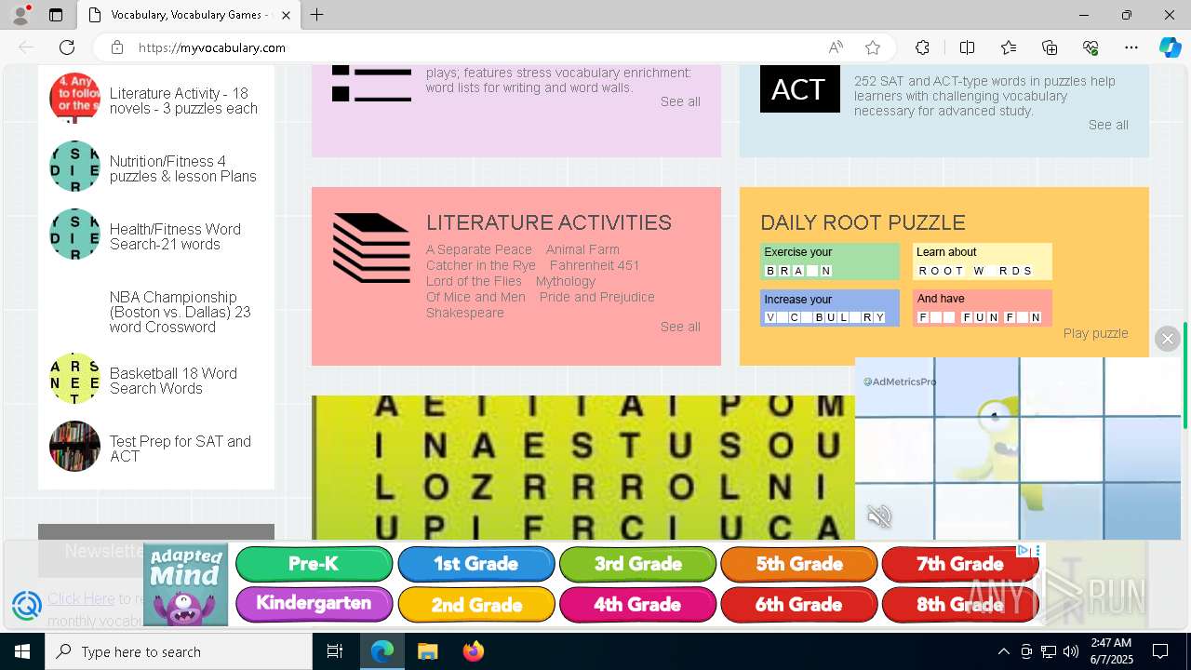Click Literature Activity round thumbnail
Image resolution: width=1191 pixels, height=670 pixels.
(x=74, y=98)
